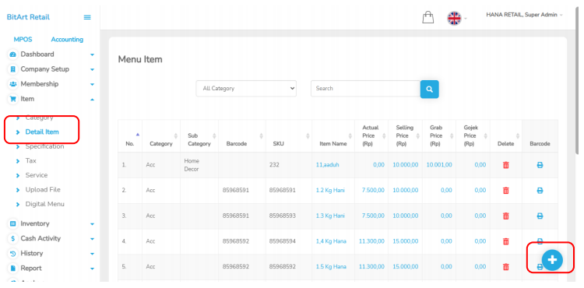The width and height of the screenshot is (584, 288).
Task: Switch to the Accounting tab
Action: [x=67, y=40]
